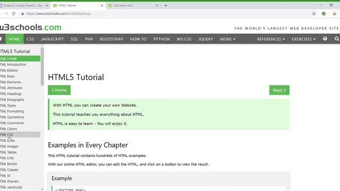Click the sidebar scroll down arrow
The image size is (340, 191).
42,189
